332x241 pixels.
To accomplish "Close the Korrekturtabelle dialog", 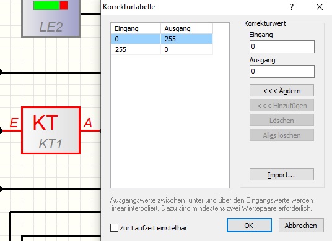I will (320, 7).
